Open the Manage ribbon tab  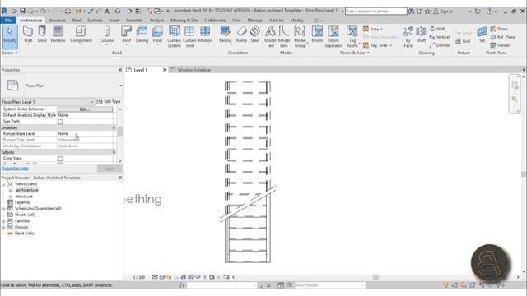point(254,20)
